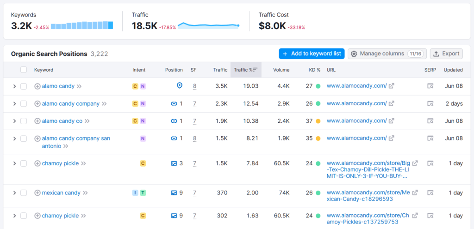
Task: Expand the 'alamo candy co' row with 1.9K traffic
Action: pos(14,121)
